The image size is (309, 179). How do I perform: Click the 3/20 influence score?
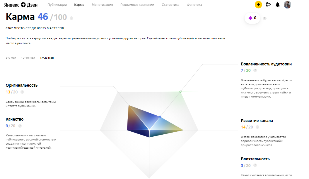click(x=246, y=166)
